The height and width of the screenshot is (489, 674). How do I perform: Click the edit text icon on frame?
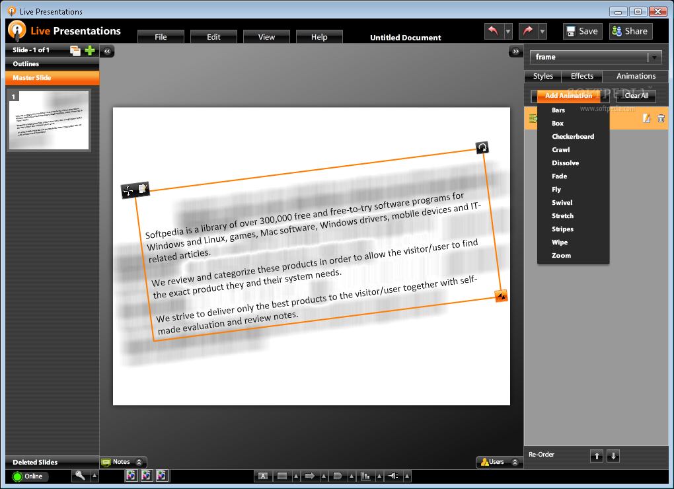(x=143, y=188)
